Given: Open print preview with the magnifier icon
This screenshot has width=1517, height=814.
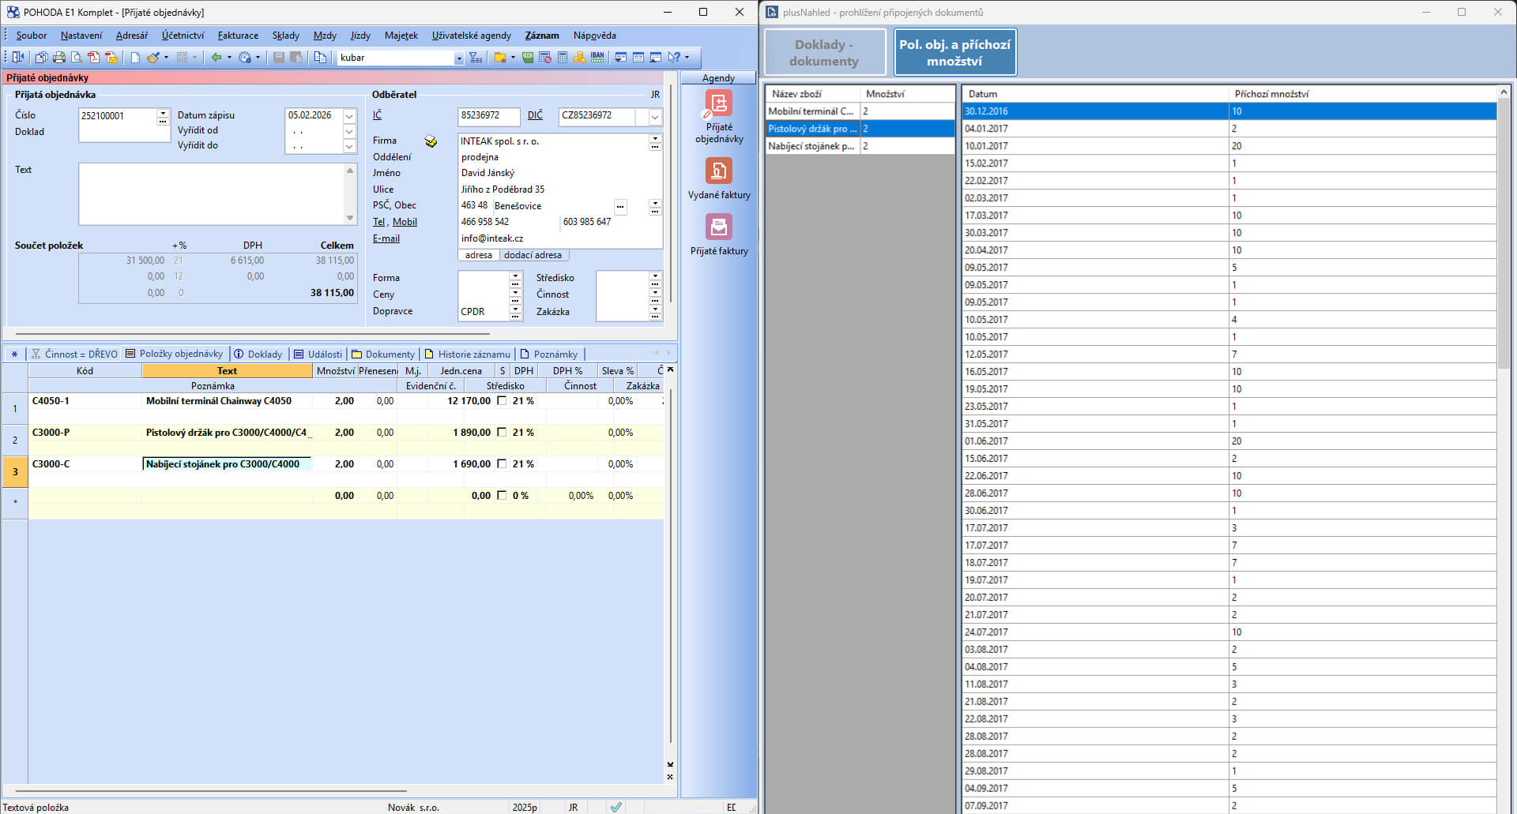Looking at the screenshot, I should coord(77,58).
